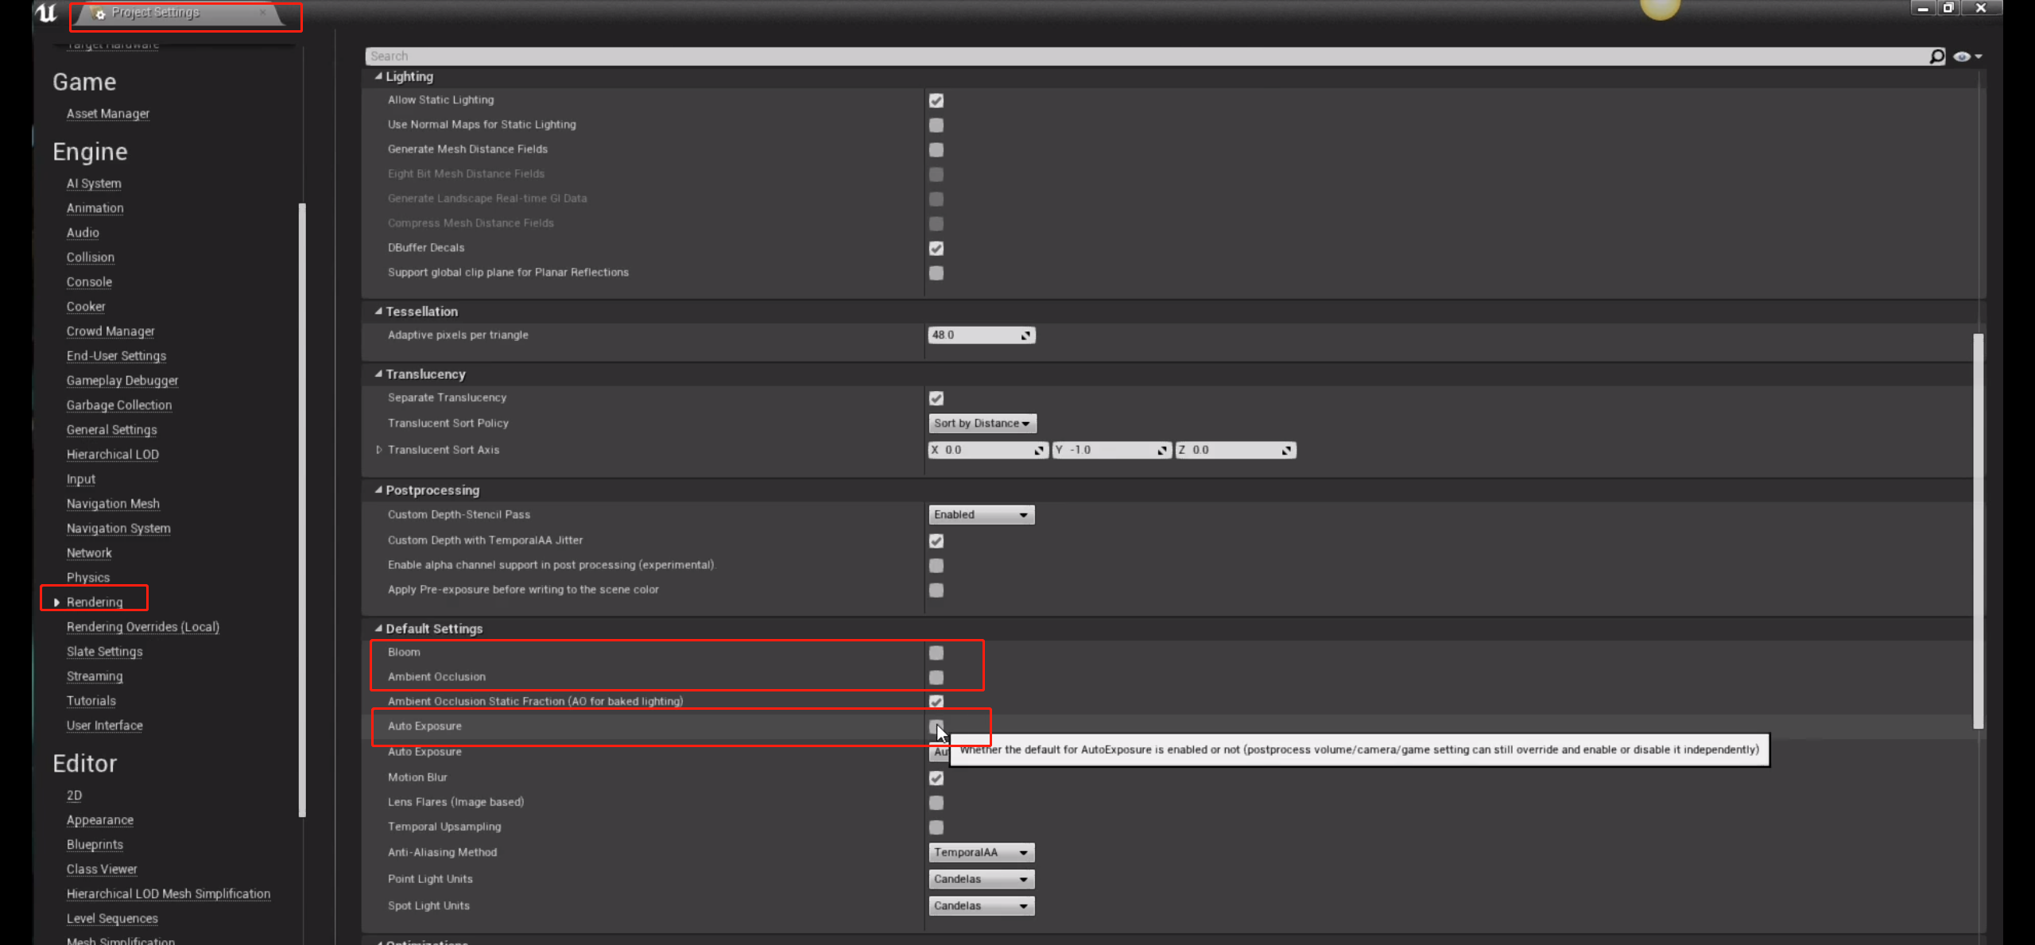Click the left sidebar vertical scrollbar
Viewport: 2035px width, 945px height.
pos(302,509)
